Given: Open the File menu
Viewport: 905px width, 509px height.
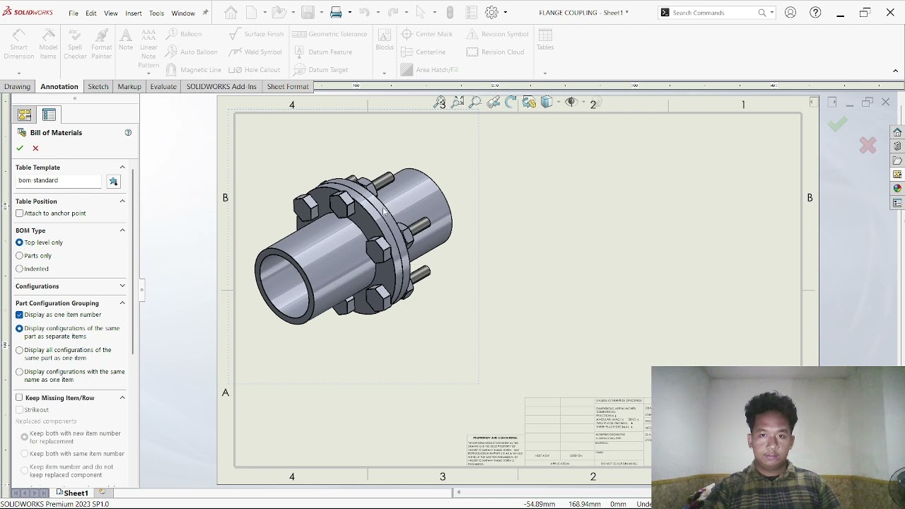Looking at the screenshot, I should pyautogui.click(x=74, y=13).
